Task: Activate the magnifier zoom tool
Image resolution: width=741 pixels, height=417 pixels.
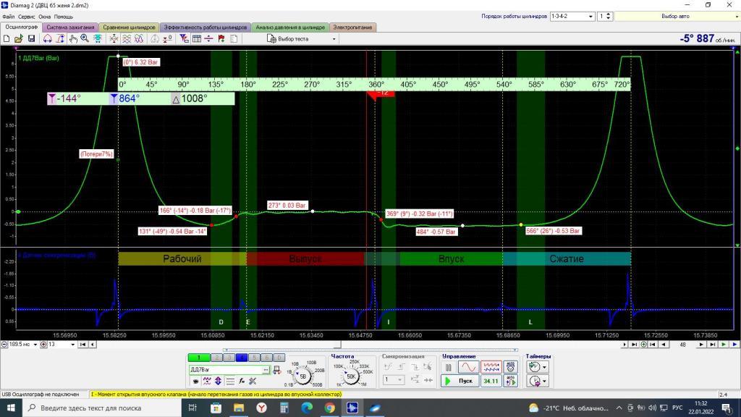Action: point(85,39)
